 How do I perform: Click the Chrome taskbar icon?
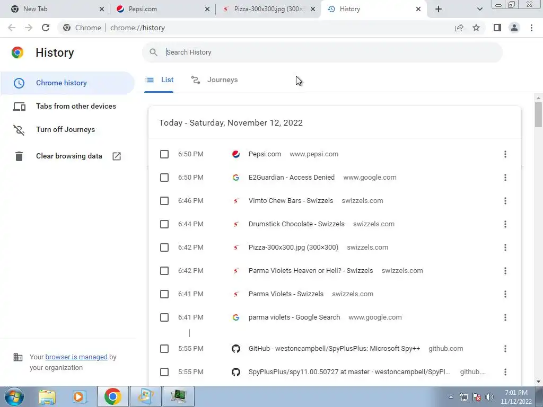(112, 396)
